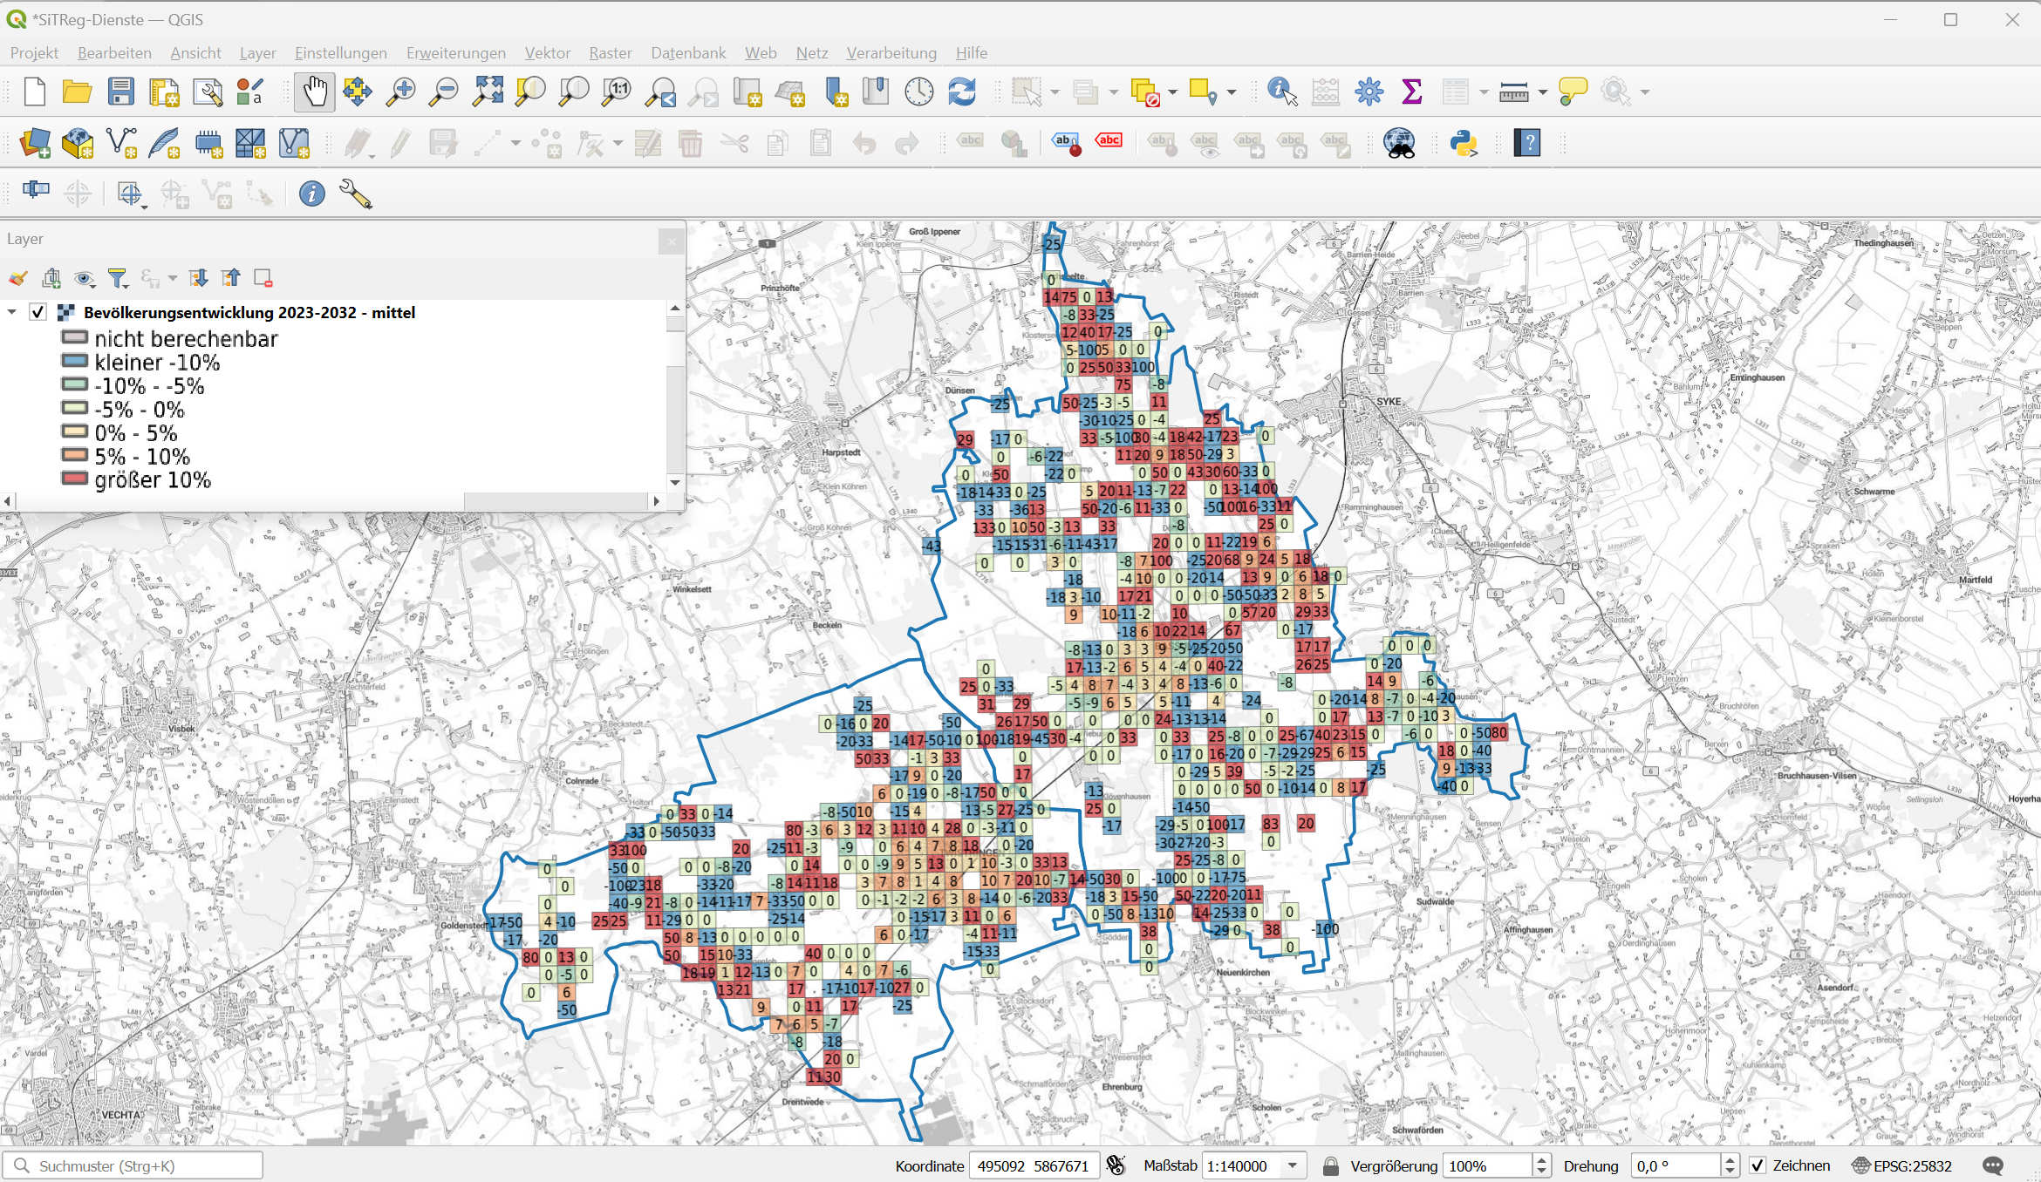Save the project with the floppy disk icon
The image size is (2041, 1182).
point(120,92)
